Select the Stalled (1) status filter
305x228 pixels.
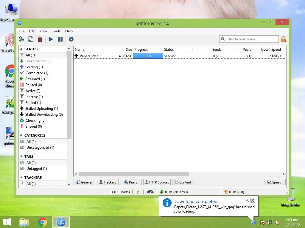coord(43,102)
